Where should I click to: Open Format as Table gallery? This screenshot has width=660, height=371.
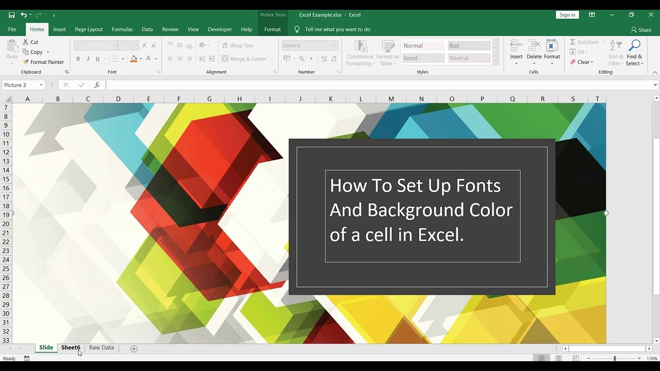(388, 53)
